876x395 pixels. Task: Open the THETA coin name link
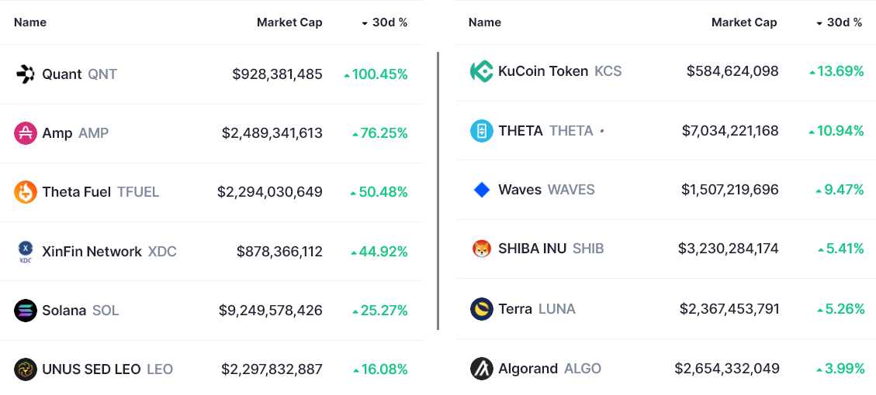coord(521,131)
